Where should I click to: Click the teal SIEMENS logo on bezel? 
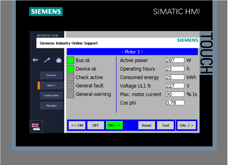[46, 11]
